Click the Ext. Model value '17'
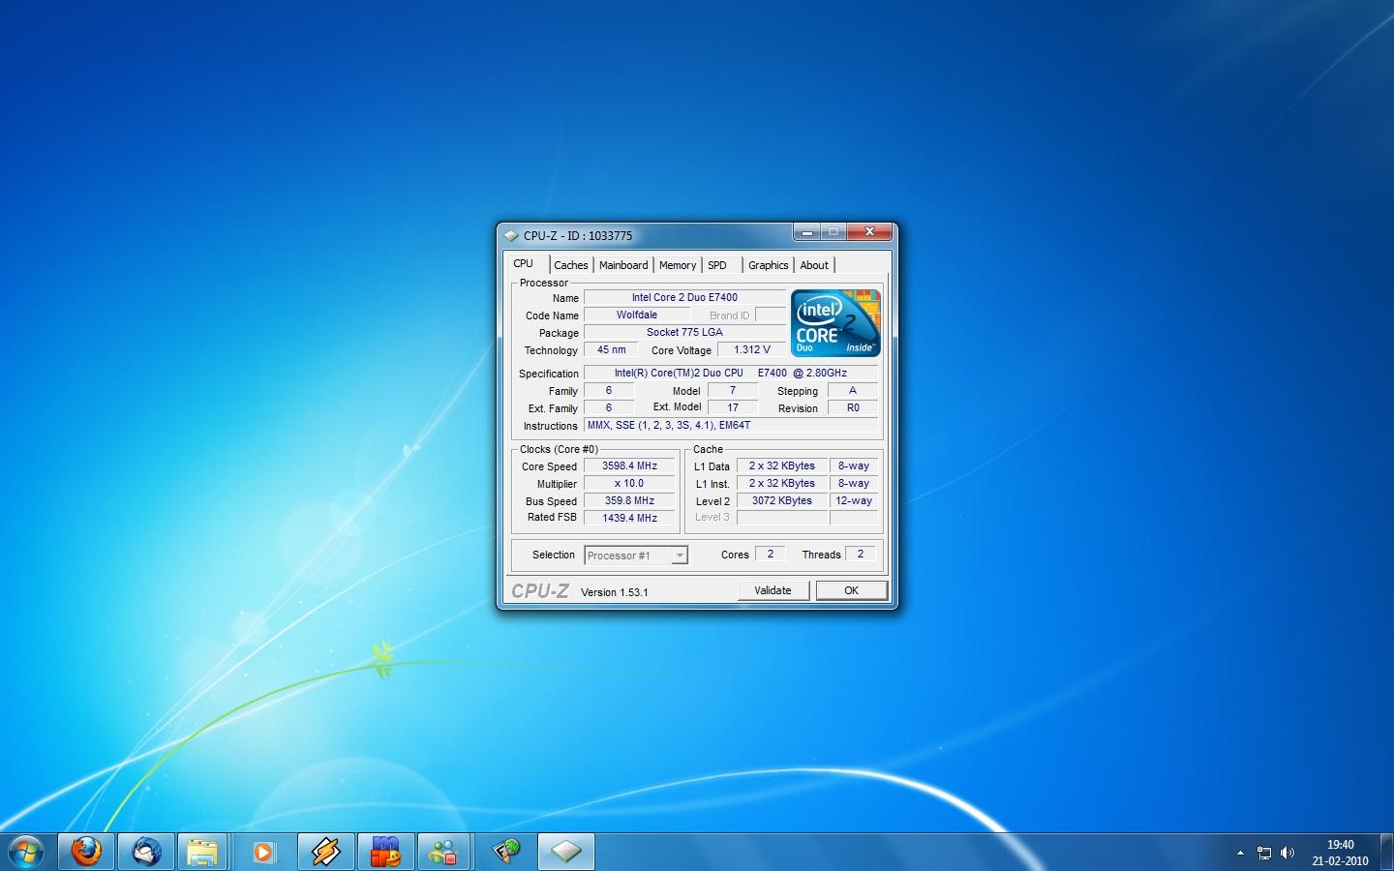The image size is (1394, 871). pyautogui.click(x=733, y=407)
